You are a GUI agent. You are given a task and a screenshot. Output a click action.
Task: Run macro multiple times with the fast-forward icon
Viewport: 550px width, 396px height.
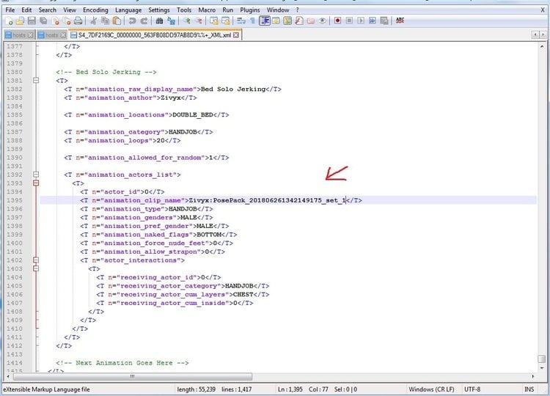coord(372,21)
